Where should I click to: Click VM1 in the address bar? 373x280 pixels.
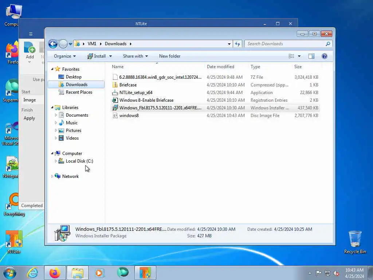tap(92, 44)
